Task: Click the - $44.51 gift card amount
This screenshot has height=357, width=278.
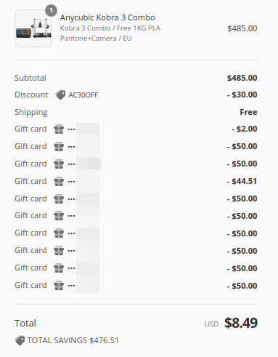Action: tap(242, 181)
